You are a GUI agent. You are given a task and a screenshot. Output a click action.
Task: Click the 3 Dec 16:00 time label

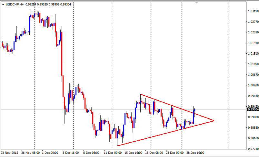[x=71, y=153]
